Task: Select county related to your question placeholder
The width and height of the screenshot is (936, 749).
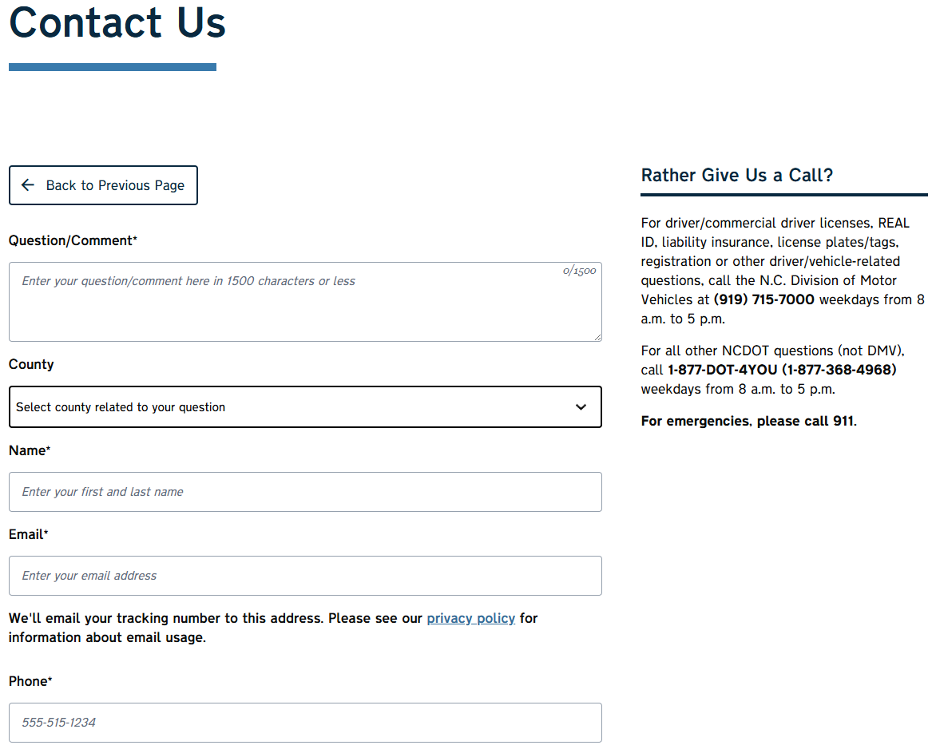Action: point(120,407)
